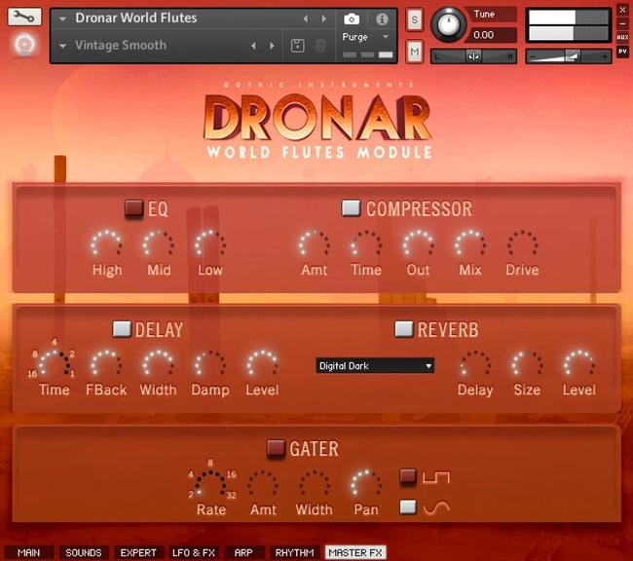Click the Reverb Delay knob
The height and width of the screenshot is (561, 633).
475,364
